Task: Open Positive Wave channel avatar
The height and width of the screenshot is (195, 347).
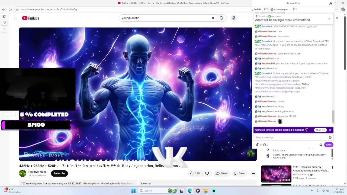Action: [x=23, y=173]
